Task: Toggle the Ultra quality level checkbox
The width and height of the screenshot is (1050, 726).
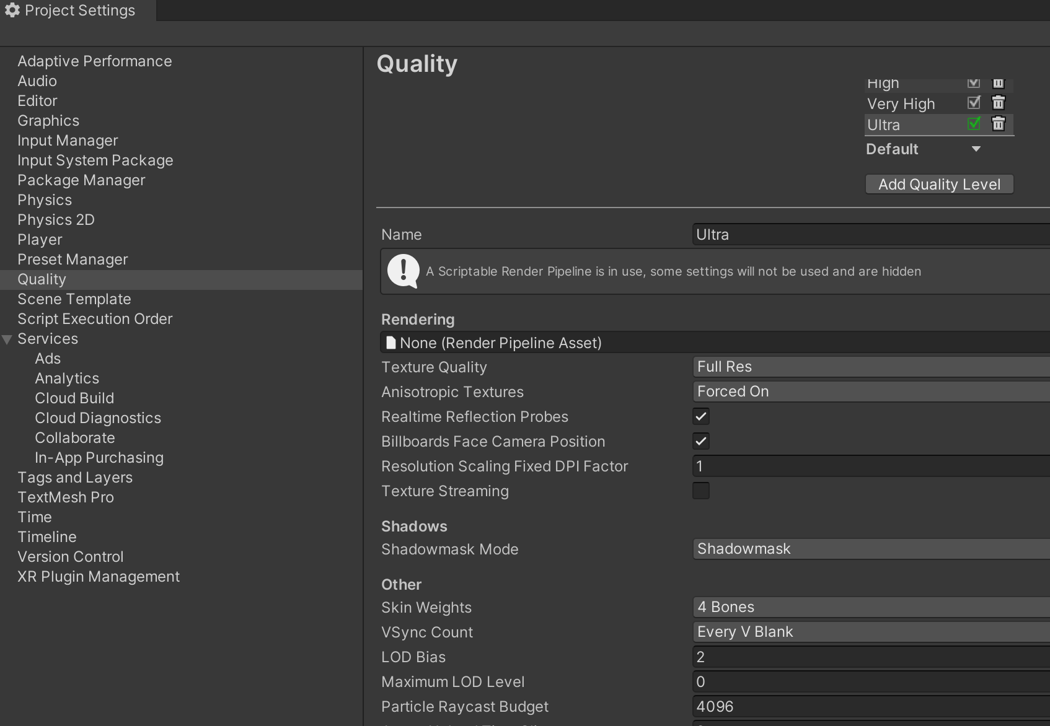Action: click(x=974, y=124)
